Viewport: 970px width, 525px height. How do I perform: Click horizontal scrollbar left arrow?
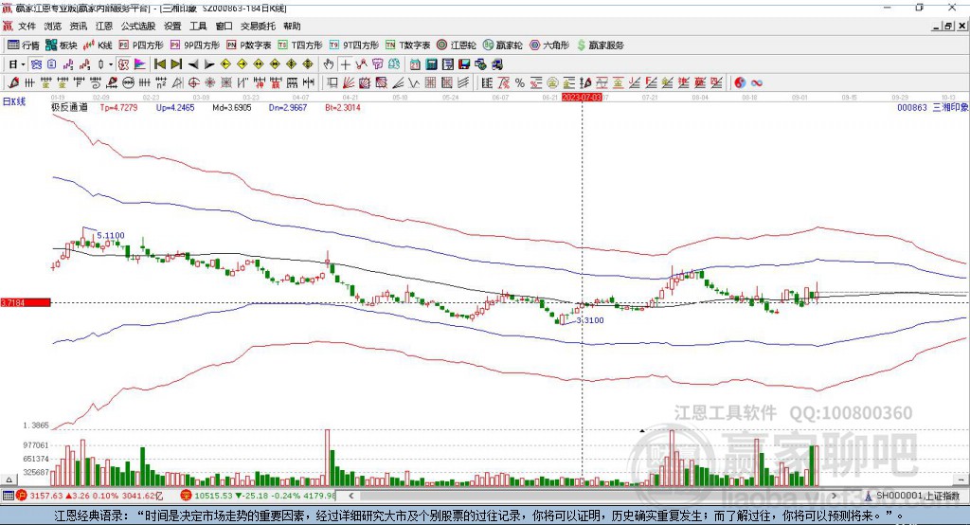coord(351,496)
